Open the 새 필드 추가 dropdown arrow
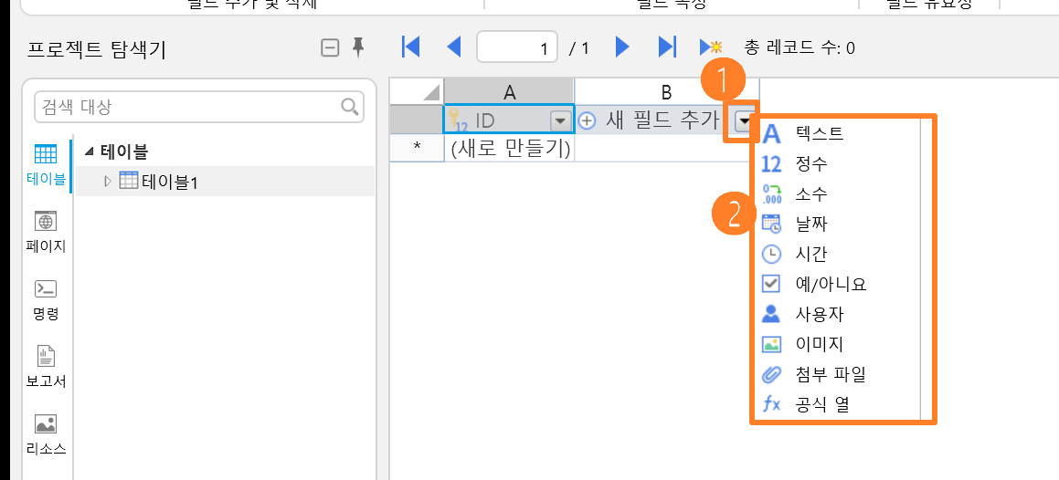Image resolution: width=1059 pixels, height=480 pixels. point(744,121)
